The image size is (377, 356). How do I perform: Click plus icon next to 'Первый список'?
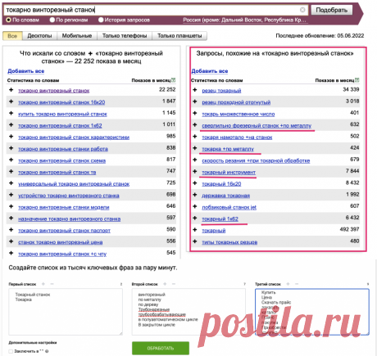coord(43,284)
